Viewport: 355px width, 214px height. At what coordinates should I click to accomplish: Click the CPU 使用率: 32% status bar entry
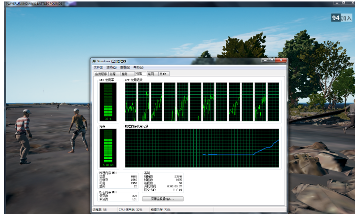130,210
